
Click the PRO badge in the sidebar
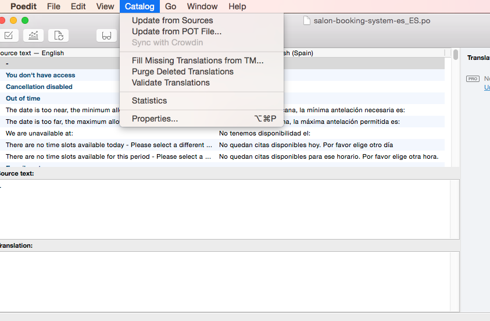473,79
